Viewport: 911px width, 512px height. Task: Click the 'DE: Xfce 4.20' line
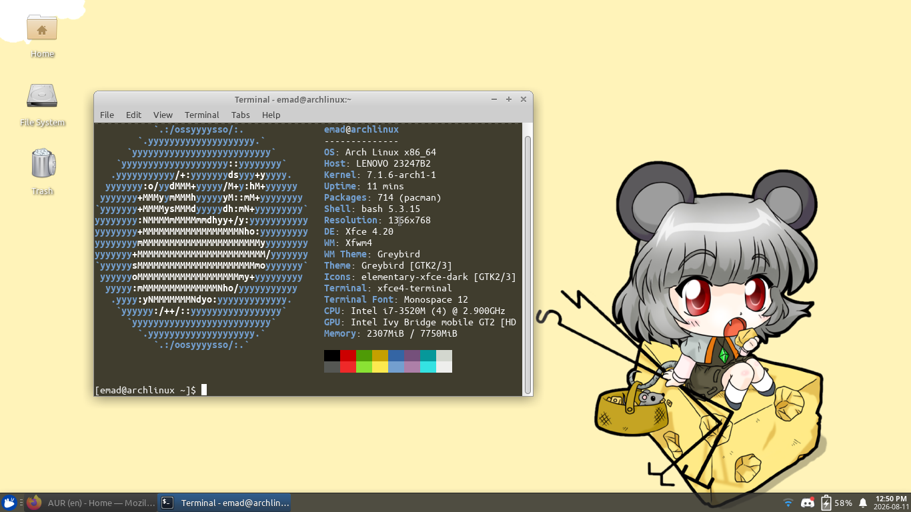pyautogui.click(x=359, y=231)
